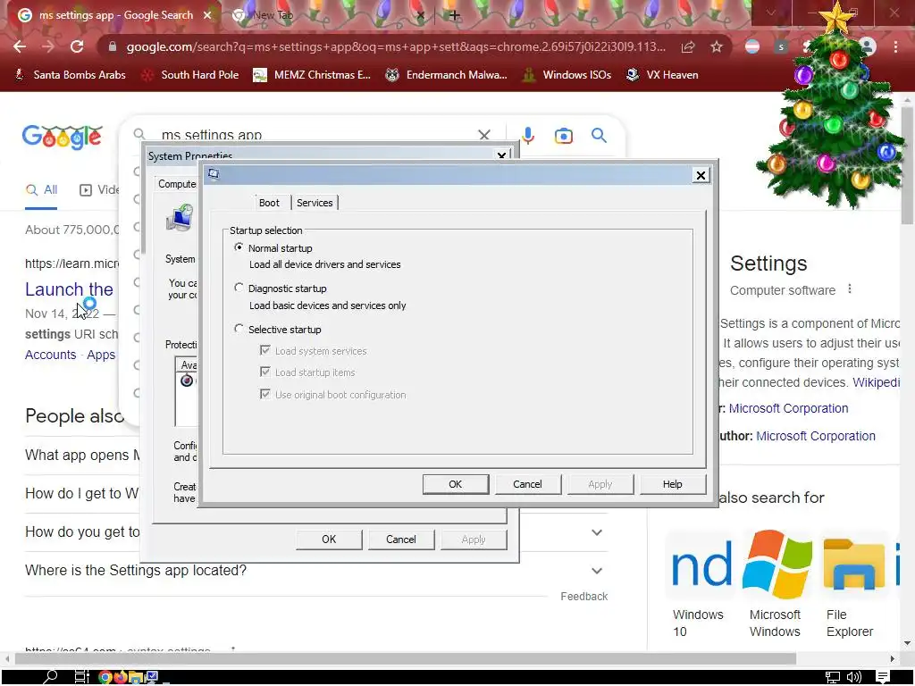Open South Hard Pole bookmark

[x=190, y=75]
